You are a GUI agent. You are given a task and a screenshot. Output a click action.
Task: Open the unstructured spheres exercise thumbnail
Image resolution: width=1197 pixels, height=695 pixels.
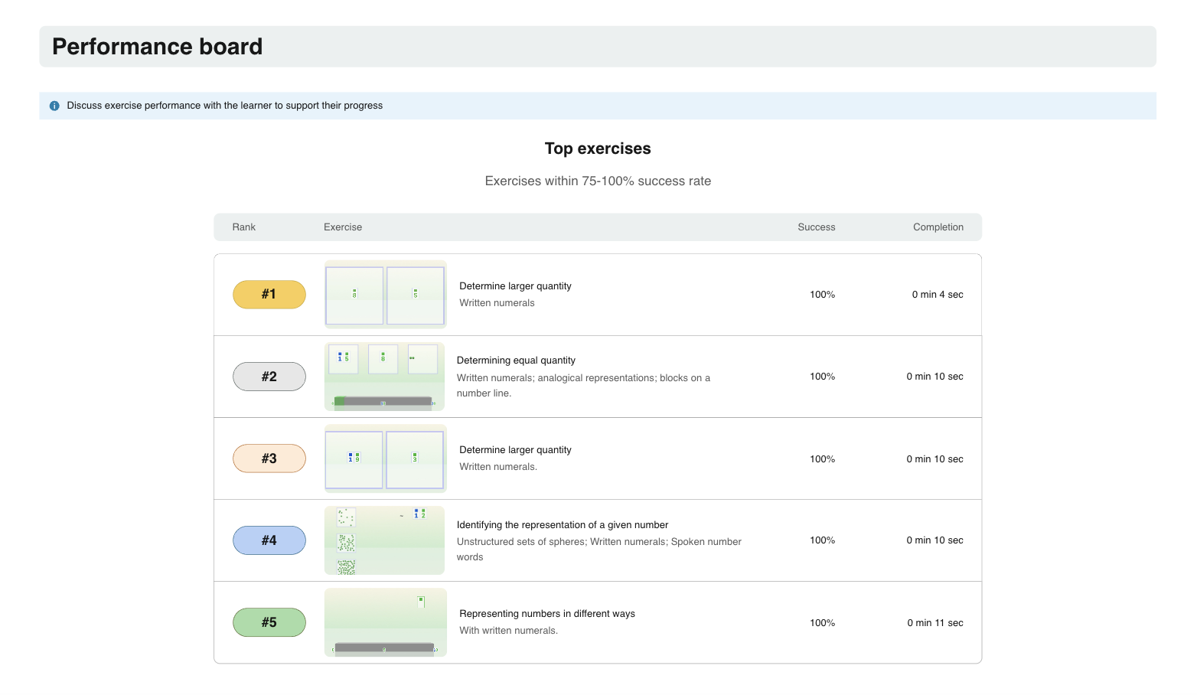(x=384, y=540)
